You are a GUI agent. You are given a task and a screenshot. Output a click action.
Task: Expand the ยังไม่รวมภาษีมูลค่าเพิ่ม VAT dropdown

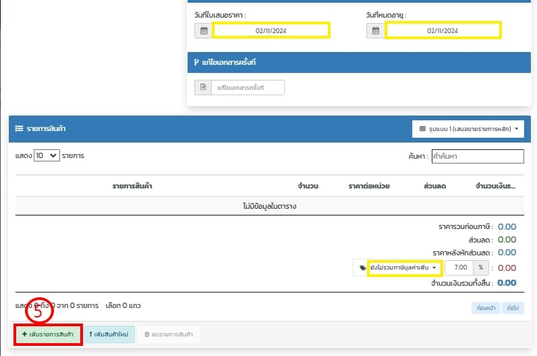point(404,268)
